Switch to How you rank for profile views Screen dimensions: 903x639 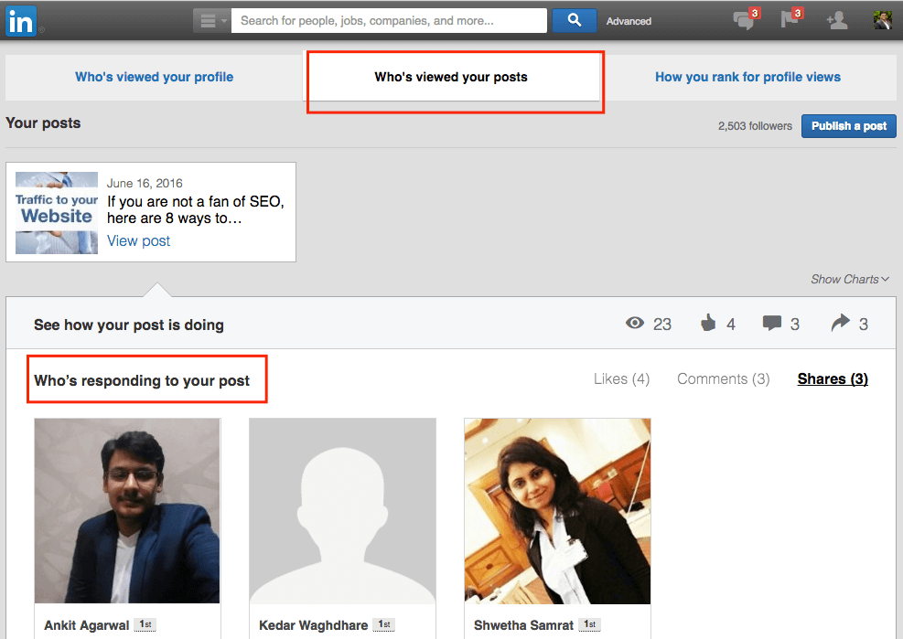click(x=747, y=77)
